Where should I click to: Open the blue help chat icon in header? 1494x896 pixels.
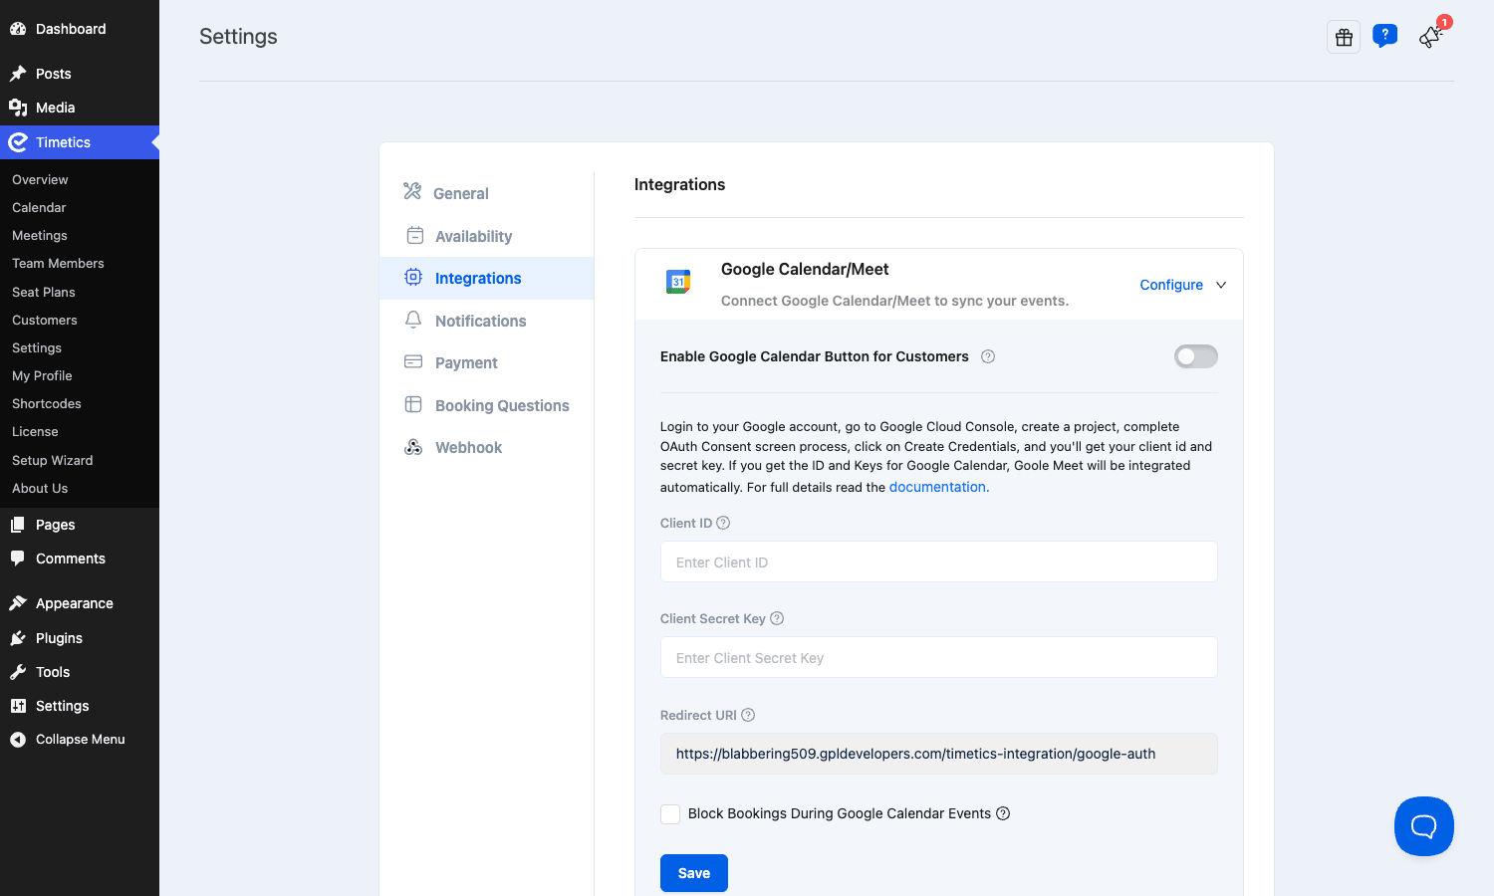point(1384,36)
